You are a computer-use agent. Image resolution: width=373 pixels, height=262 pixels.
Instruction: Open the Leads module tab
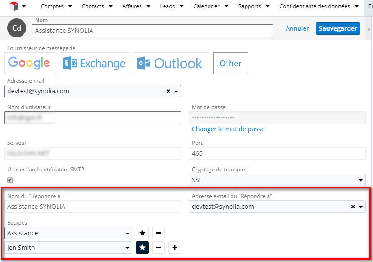tap(168, 6)
